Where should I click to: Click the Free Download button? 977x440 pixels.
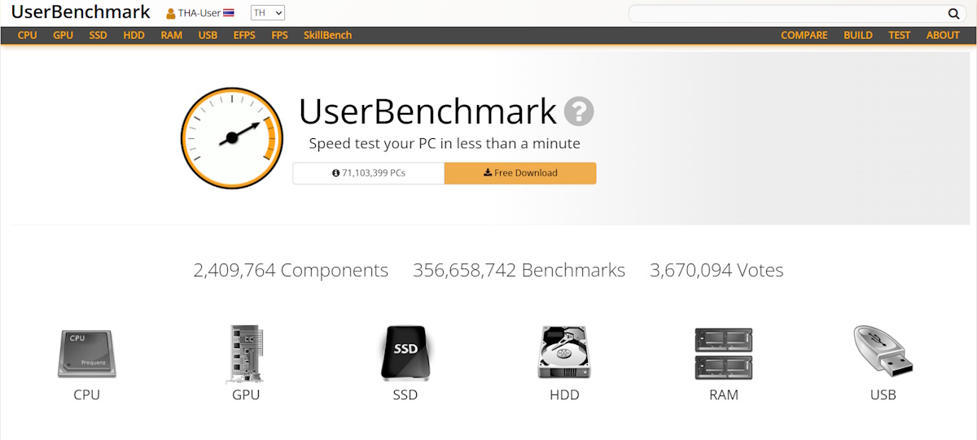click(520, 173)
